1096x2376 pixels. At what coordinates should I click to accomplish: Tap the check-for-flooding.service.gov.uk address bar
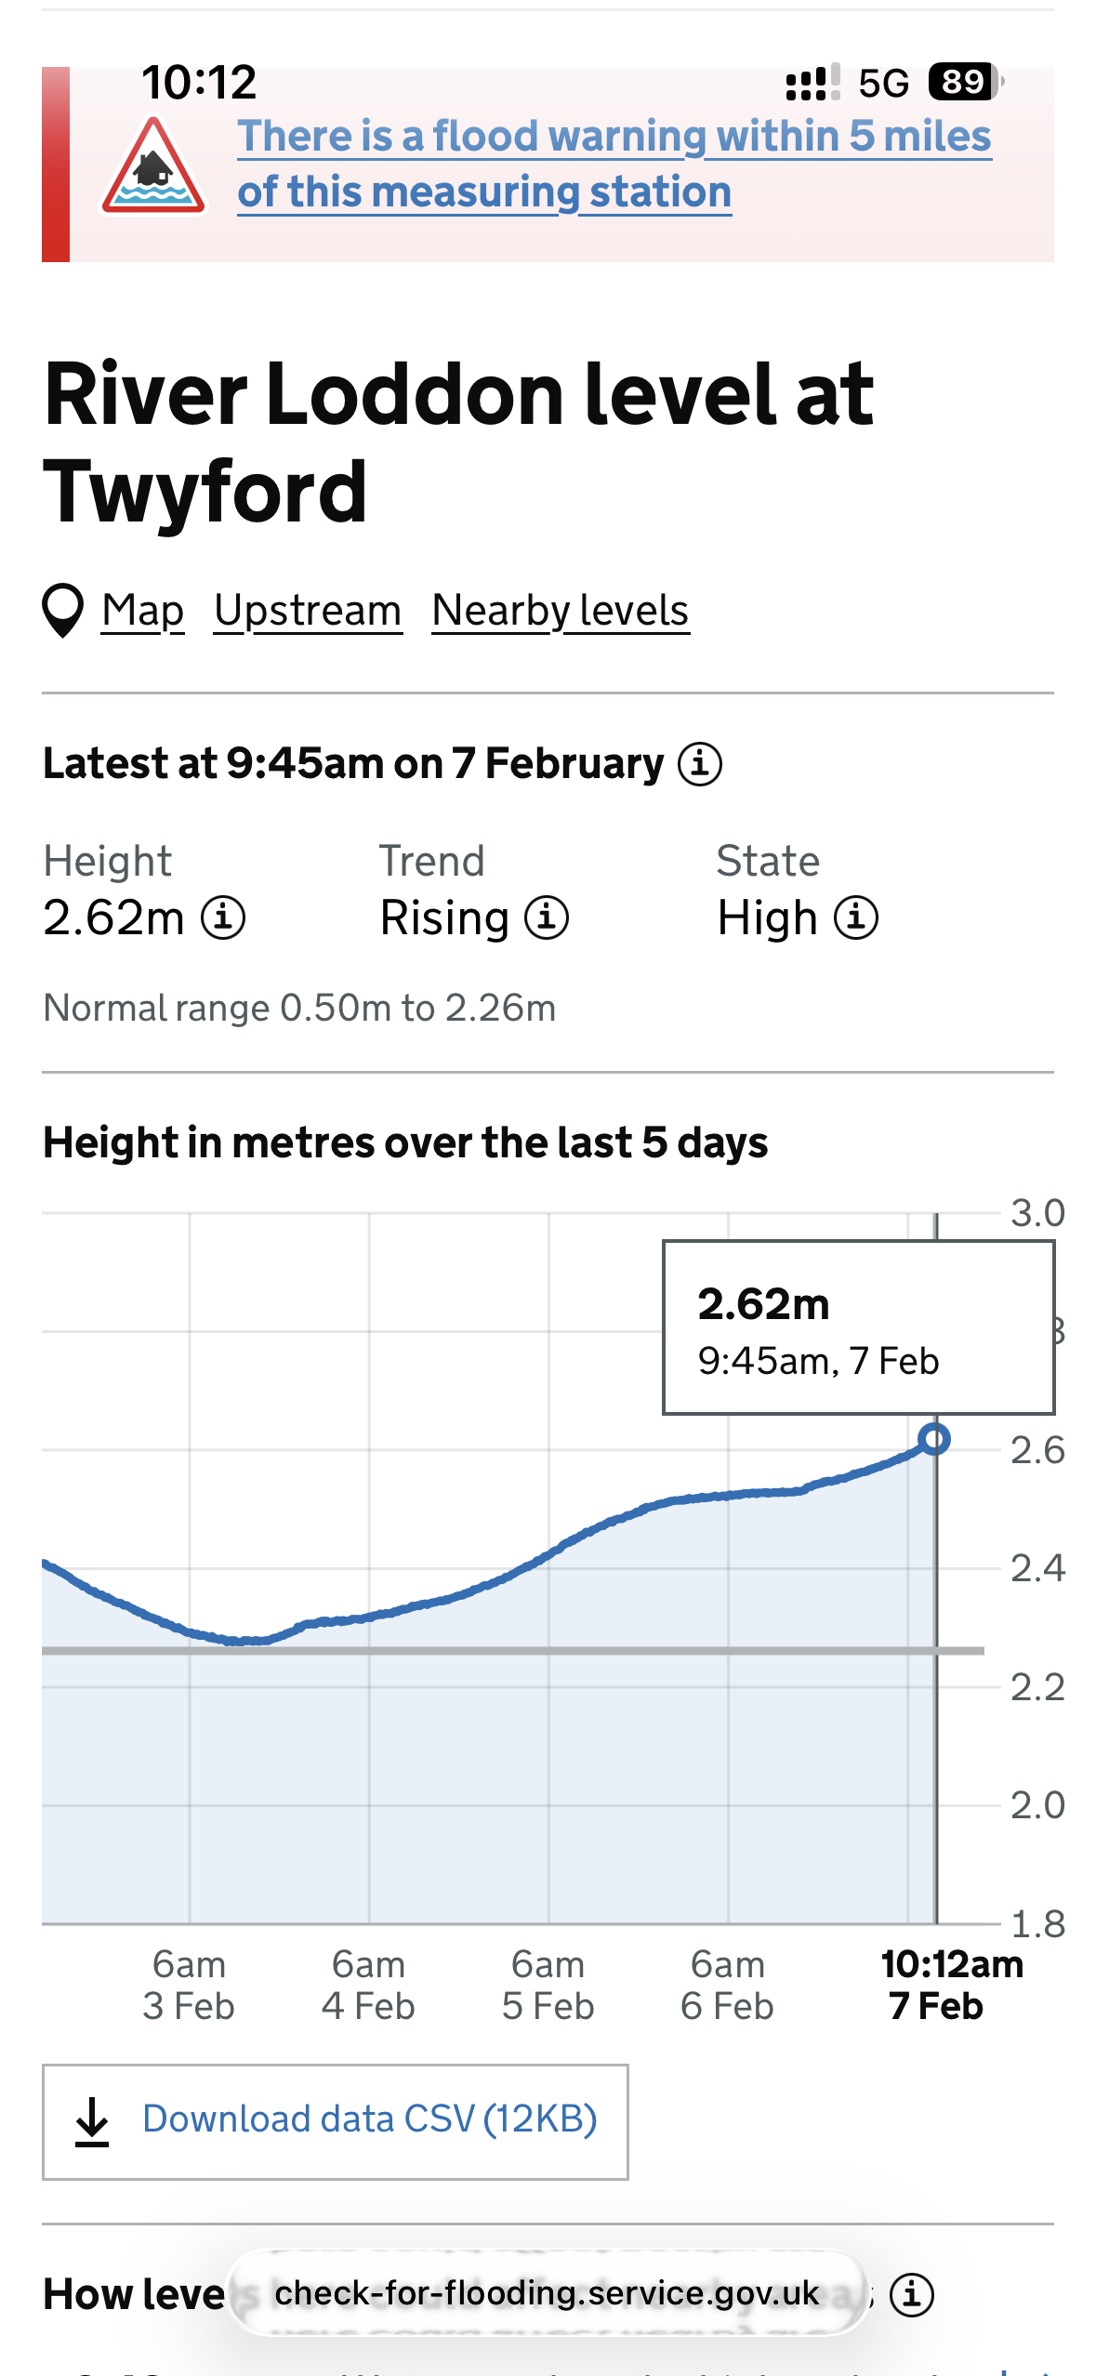(x=548, y=2293)
